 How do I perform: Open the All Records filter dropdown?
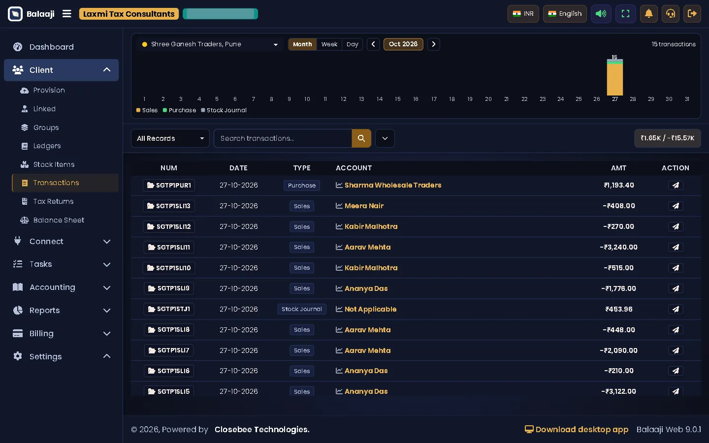click(x=170, y=138)
